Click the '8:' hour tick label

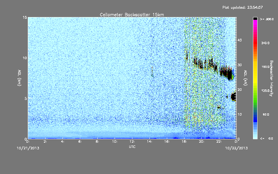(97, 142)
